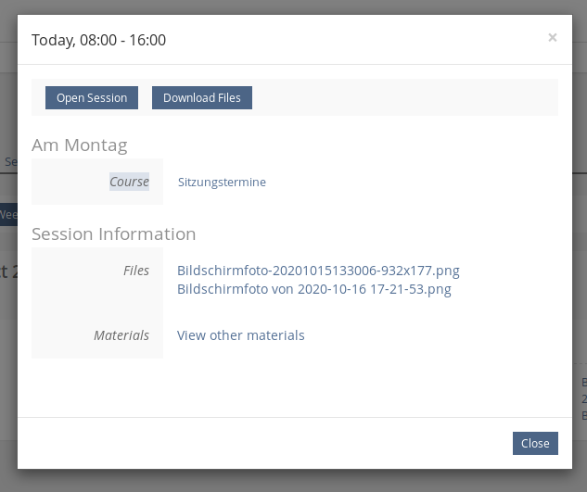Click the partially hidden tab at left edge
Screen dimensions: 587x492
click(8, 161)
